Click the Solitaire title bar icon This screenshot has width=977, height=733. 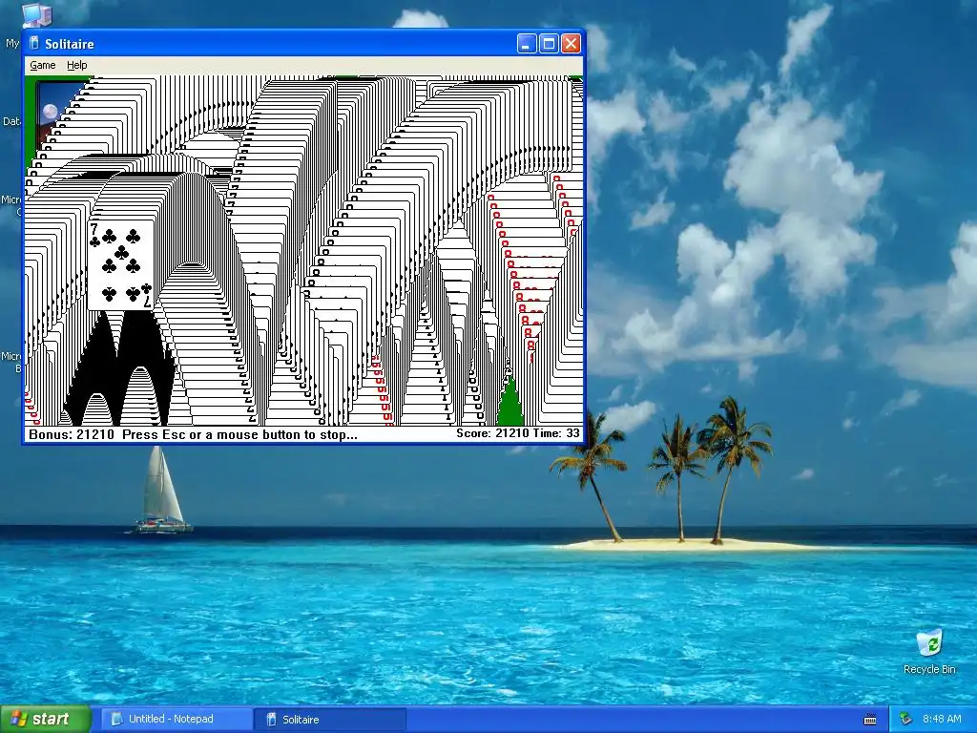[34, 43]
